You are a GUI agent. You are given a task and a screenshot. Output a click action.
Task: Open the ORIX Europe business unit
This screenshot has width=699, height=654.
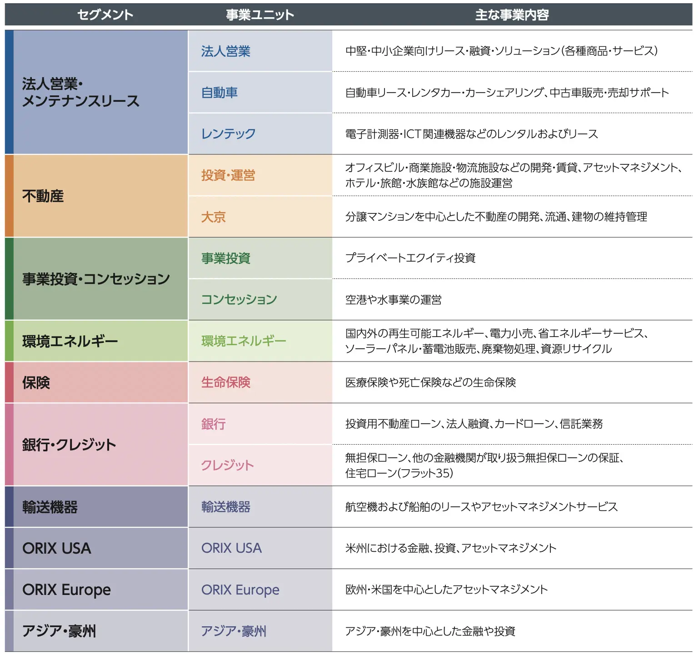[x=240, y=590]
